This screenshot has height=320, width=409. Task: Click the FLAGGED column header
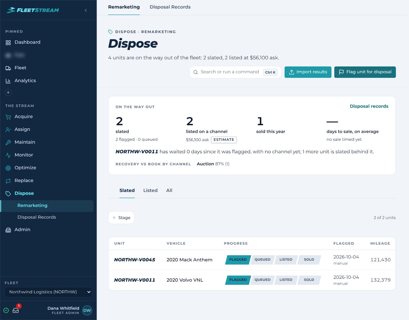coord(344,244)
